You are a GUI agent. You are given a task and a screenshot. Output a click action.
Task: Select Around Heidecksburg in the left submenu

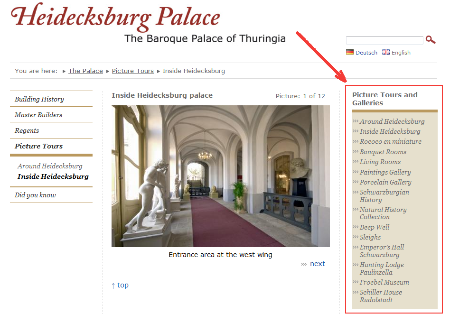tap(50, 166)
